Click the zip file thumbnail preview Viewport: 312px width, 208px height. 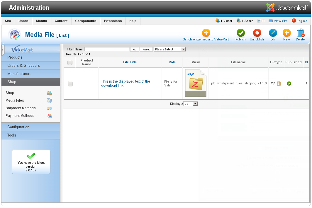pos(196,83)
